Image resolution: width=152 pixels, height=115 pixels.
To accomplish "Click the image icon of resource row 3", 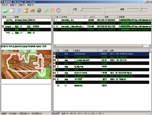I will coord(54,60).
